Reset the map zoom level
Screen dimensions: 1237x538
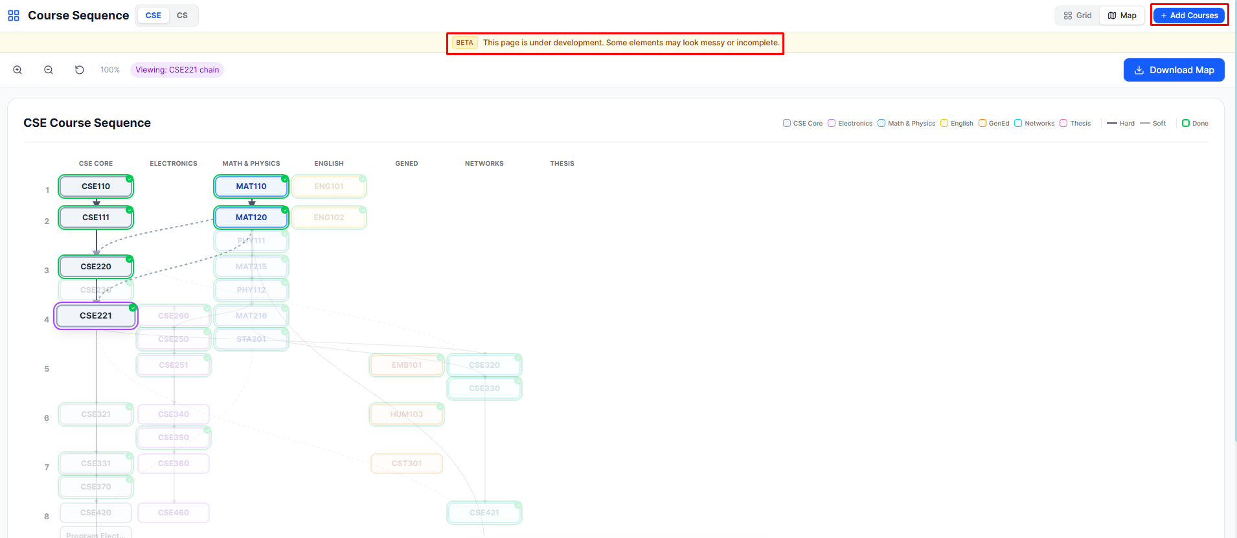click(80, 70)
